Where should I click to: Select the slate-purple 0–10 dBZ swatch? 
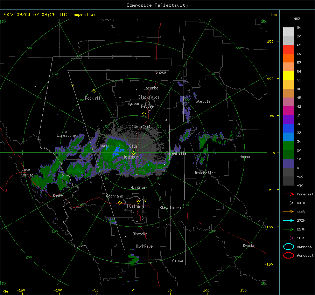(x=288, y=163)
